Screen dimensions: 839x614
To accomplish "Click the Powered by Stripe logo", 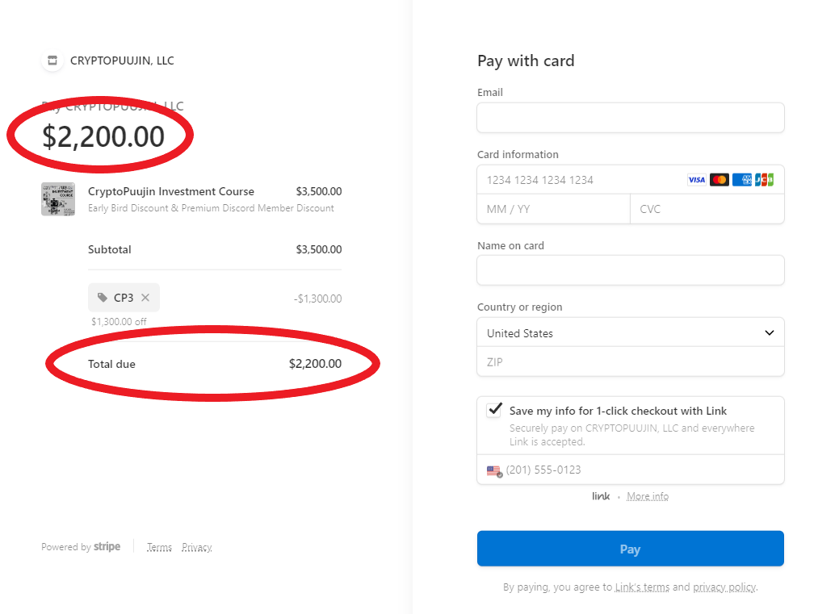I will tap(107, 547).
